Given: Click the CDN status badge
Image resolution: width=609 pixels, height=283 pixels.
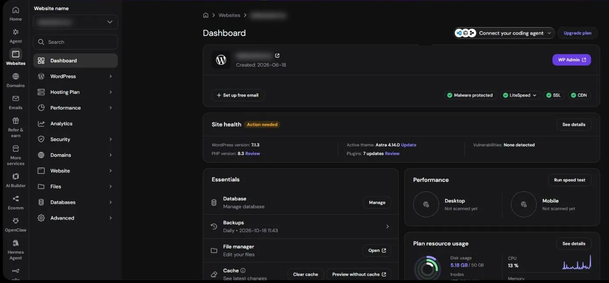Looking at the screenshot, I should [x=579, y=95].
